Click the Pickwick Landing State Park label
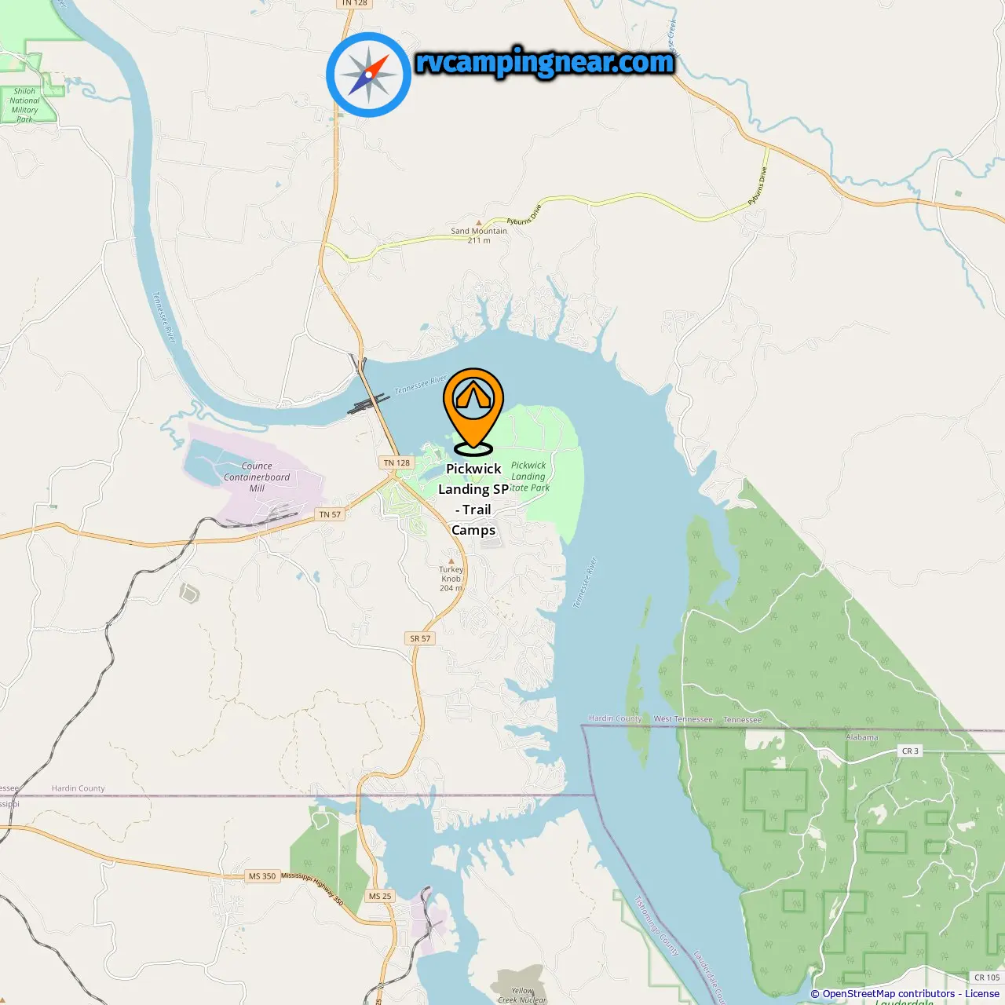This screenshot has height=1005, width=1005. [x=529, y=476]
